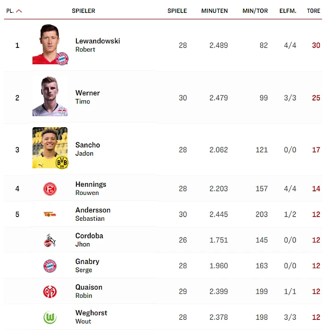Open Lewandowski player name link
The image size is (336, 330).
[x=98, y=41]
